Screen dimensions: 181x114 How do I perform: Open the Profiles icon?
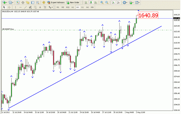click(10, 2)
